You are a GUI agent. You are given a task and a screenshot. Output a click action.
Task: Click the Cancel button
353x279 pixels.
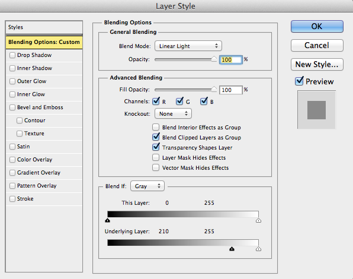317,45
